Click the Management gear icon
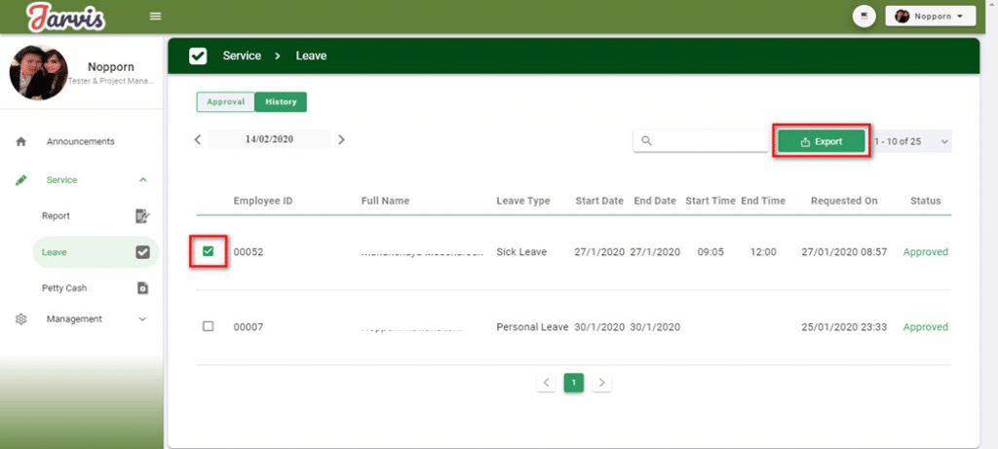Viewport: 998px width, 449px height. tap(21, 319)
